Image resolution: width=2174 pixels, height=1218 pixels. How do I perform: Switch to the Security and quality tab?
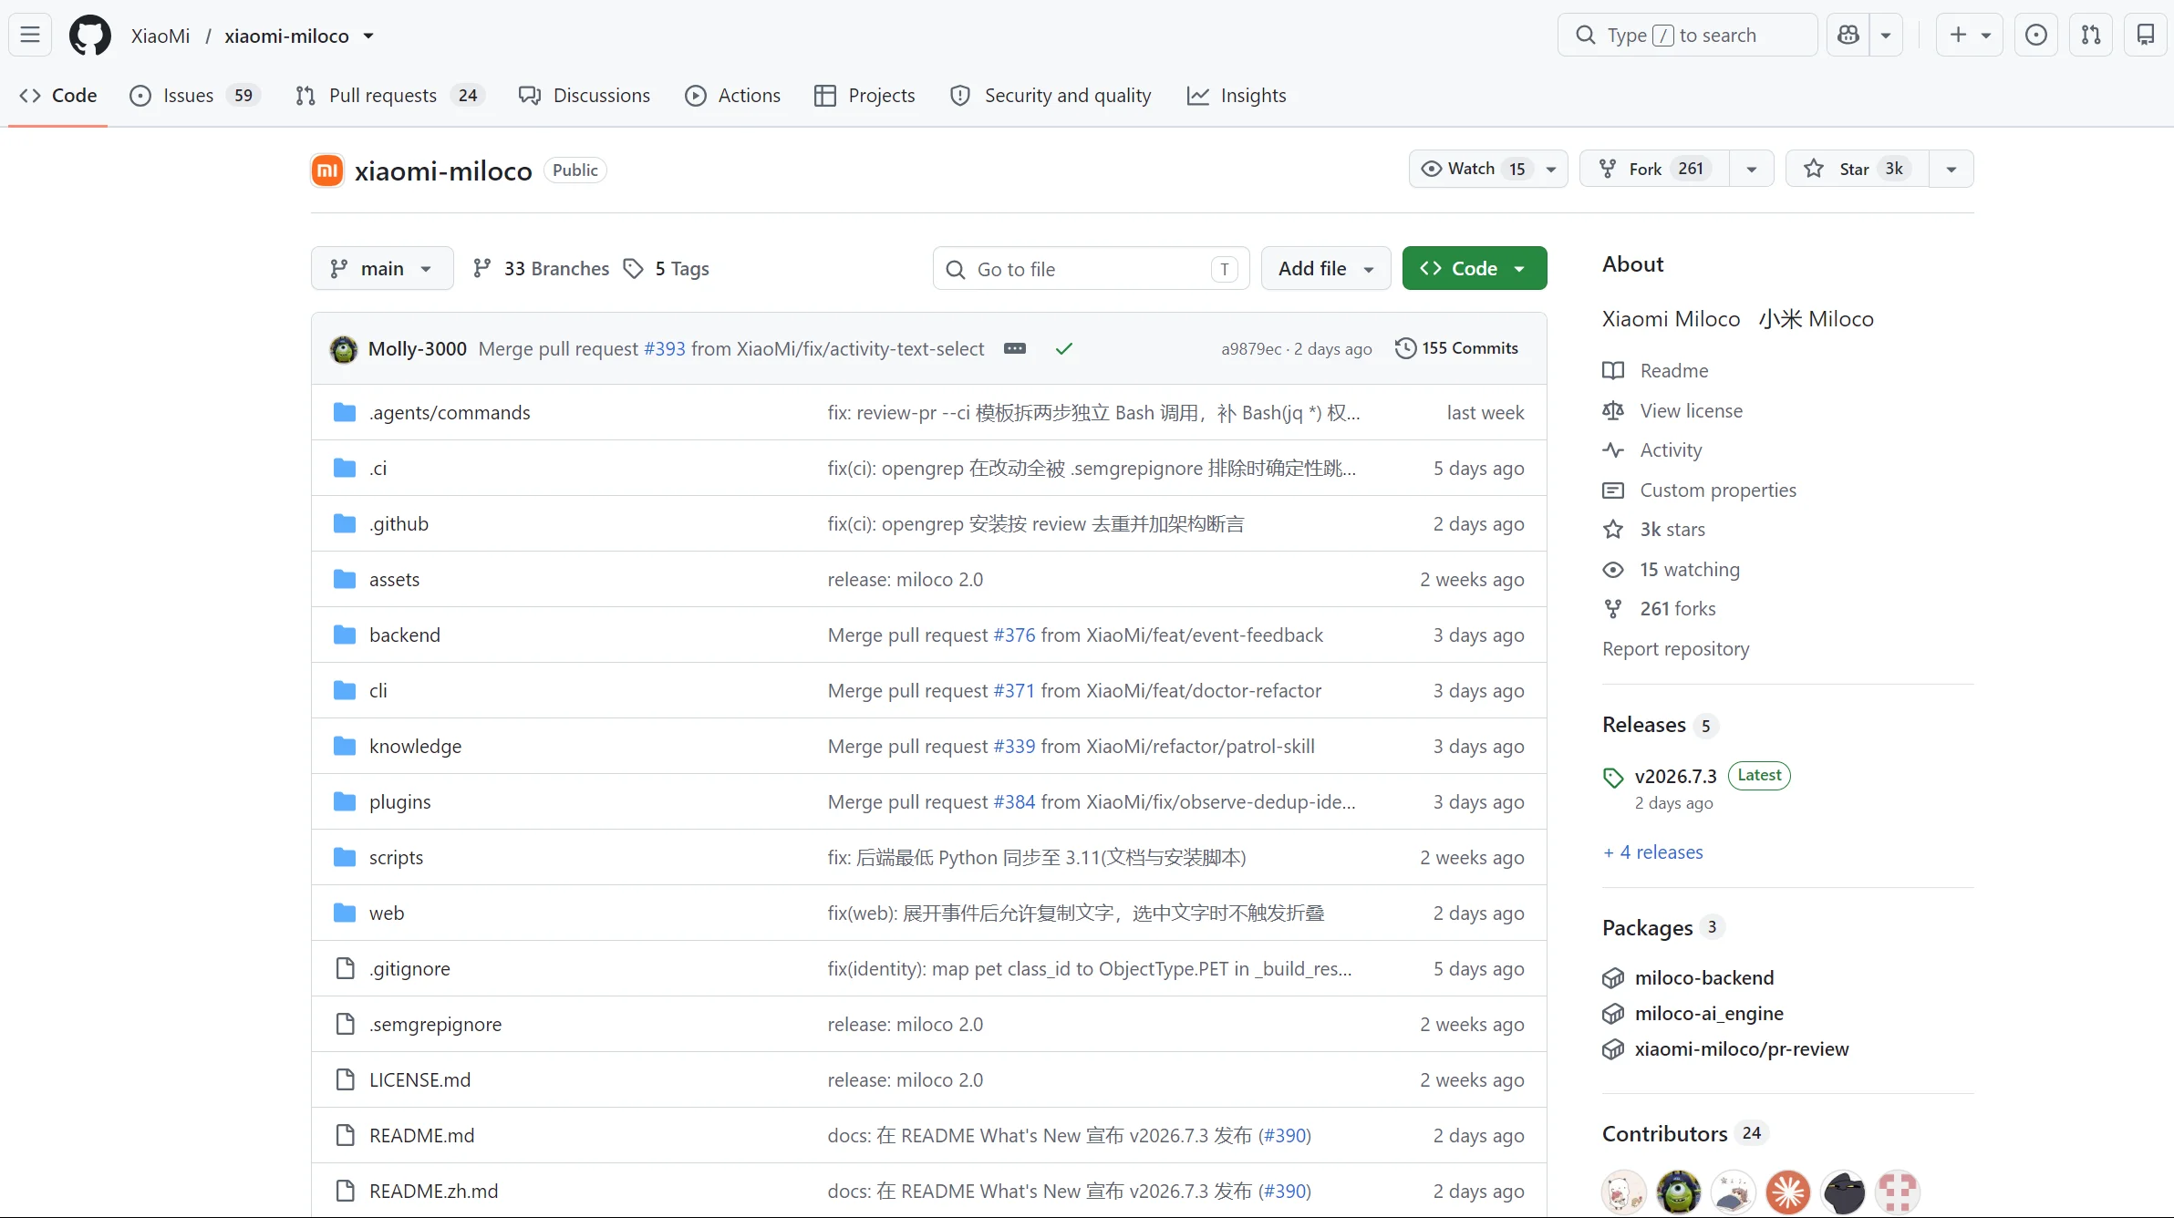1050,96
